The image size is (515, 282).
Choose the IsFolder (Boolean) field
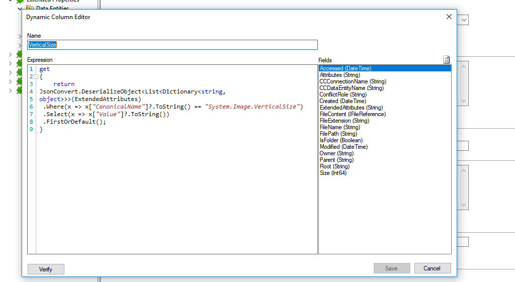[x=341, y=140]
